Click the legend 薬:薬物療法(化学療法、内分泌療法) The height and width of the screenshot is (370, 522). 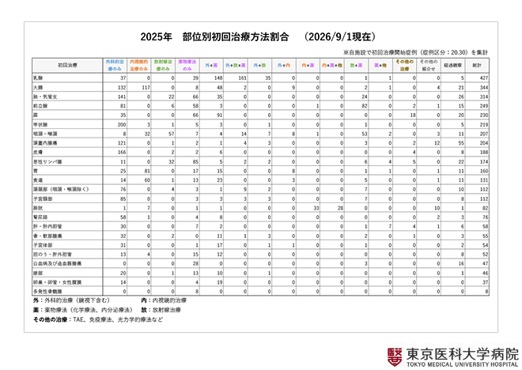pos(83,310)
